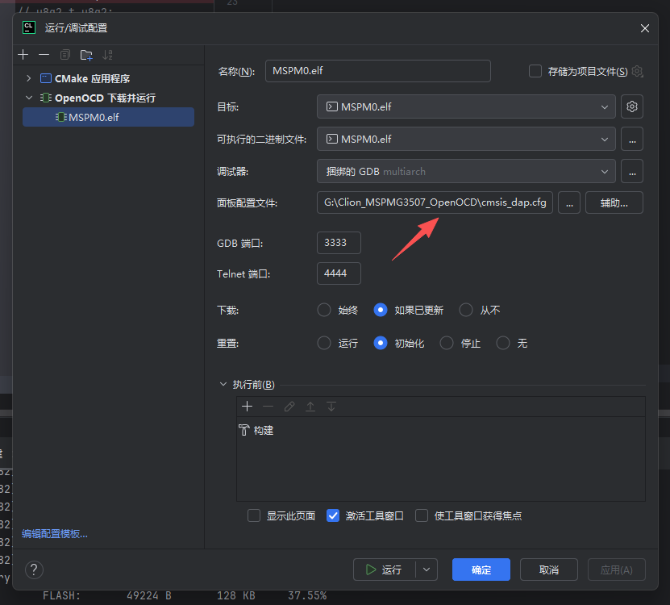The width and height of the screenshot is (670, 605).
Task: Browse for executable binary file
Action: coord(632,139)
